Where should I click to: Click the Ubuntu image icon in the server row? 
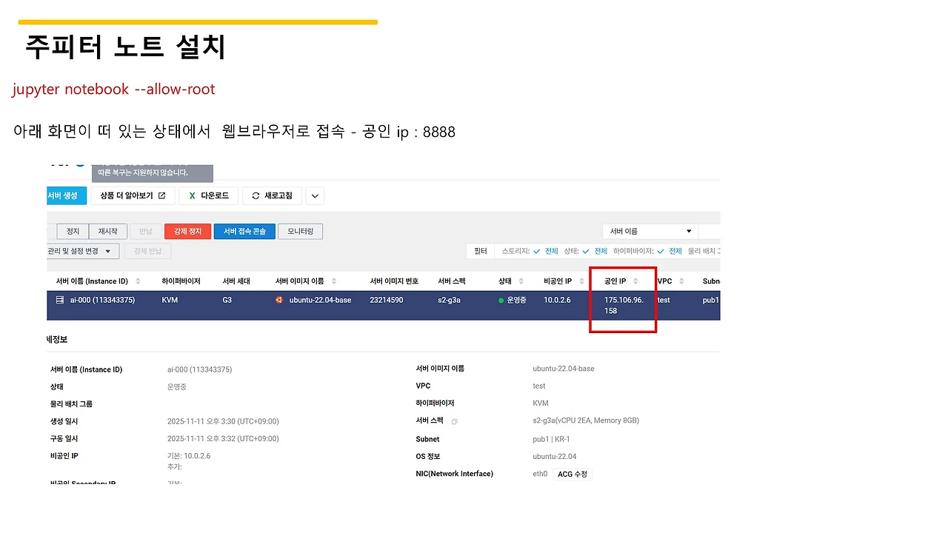(x=278, y=300)
